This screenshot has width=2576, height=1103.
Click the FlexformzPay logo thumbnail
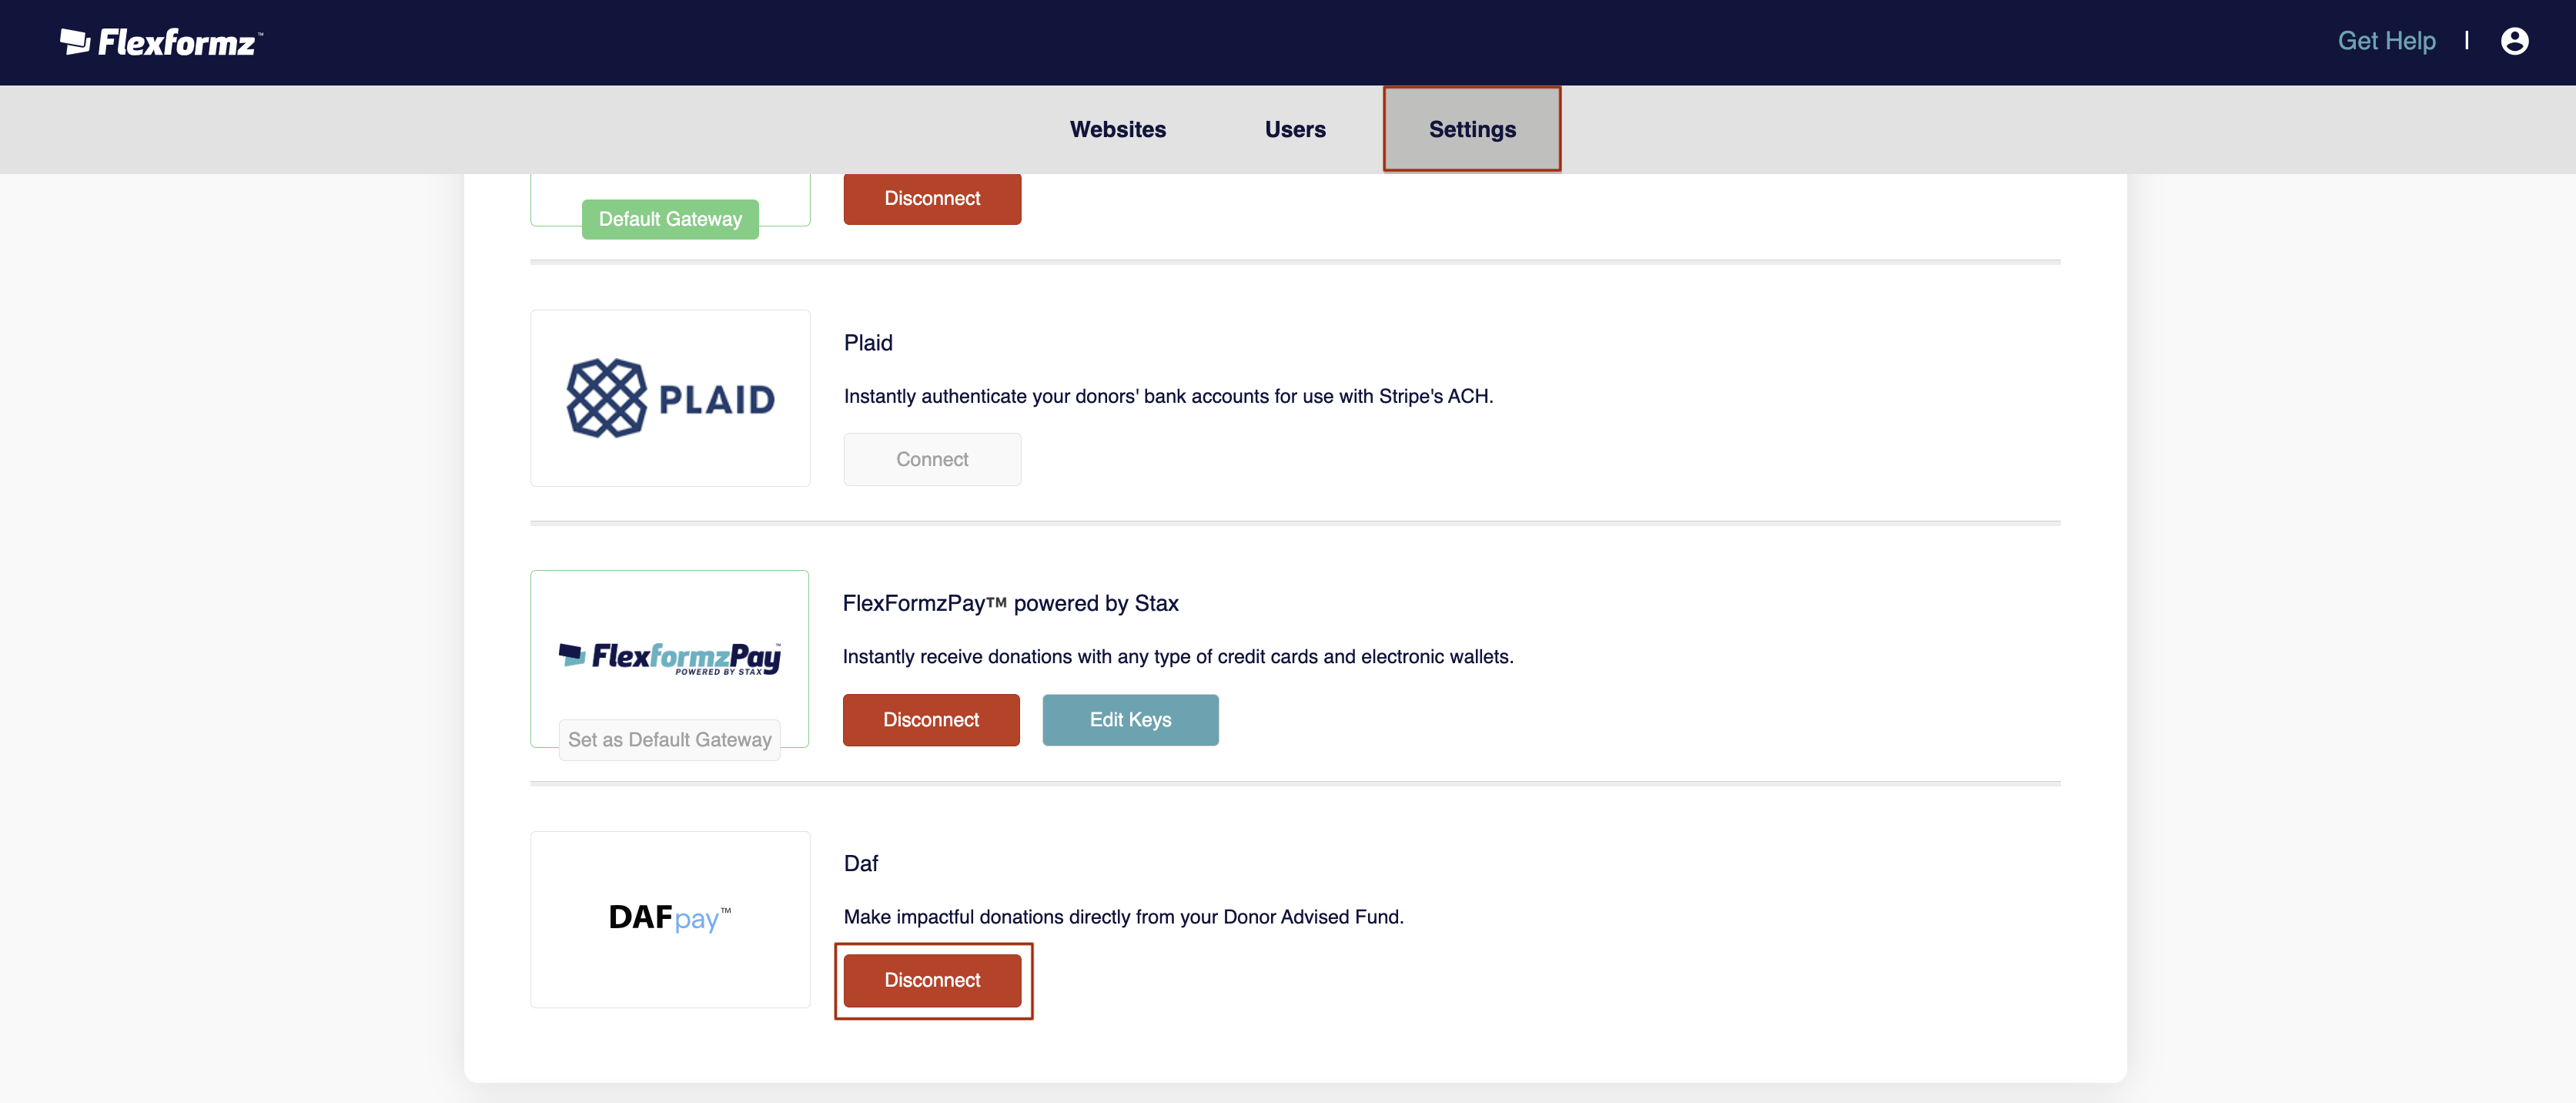[x=670, y=655]
